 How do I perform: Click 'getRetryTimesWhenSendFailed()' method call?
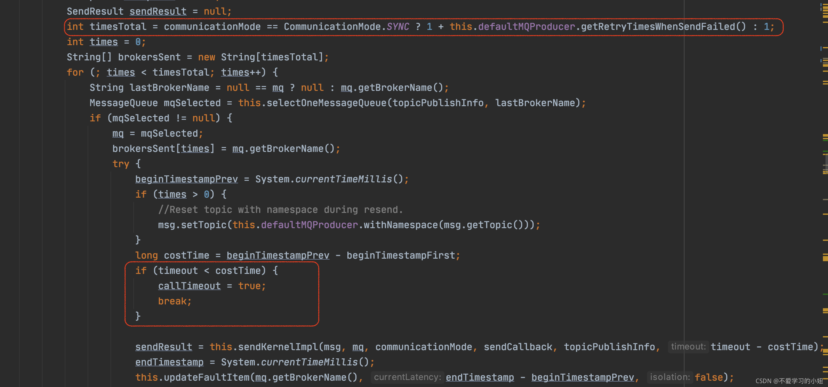tap(664, 27)
